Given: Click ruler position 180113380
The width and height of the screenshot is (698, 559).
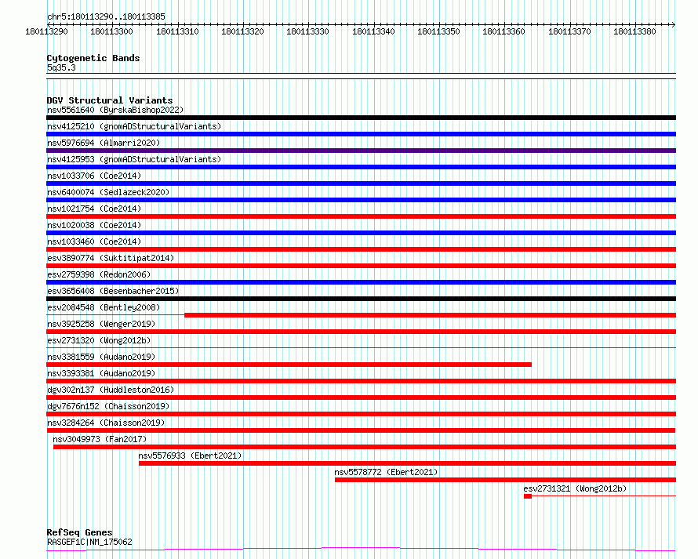Looking at the screenshot, I should click(x=634, y=32).
